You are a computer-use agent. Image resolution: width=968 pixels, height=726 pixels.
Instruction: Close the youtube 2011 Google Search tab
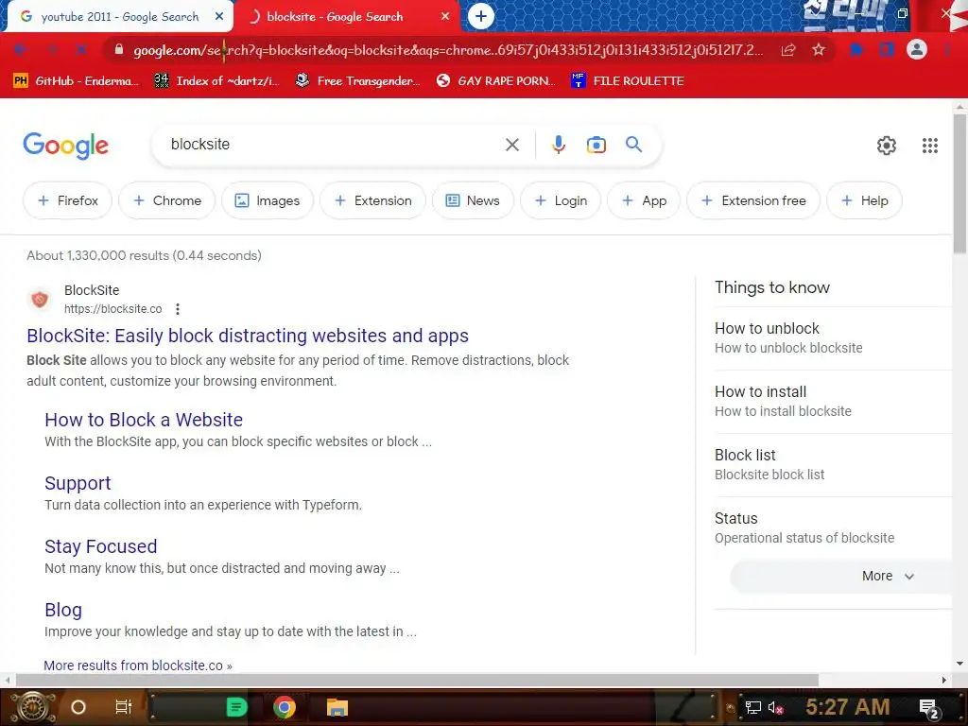tap(219, 17)
